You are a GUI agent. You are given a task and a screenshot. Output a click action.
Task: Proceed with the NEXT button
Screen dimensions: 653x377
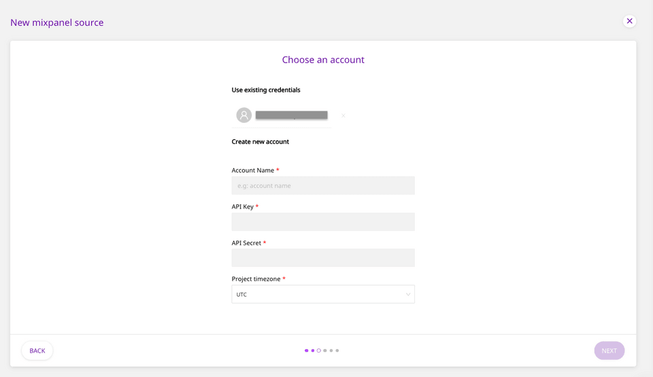tap(609, 351)
